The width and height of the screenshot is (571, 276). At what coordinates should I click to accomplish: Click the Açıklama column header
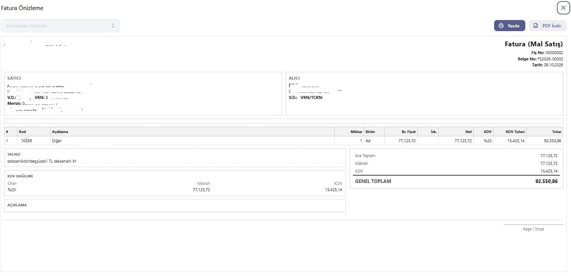60,132
